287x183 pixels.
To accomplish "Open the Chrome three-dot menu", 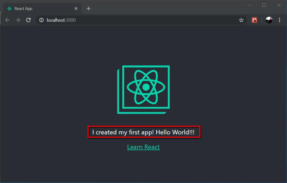I will tap(279, 20).
